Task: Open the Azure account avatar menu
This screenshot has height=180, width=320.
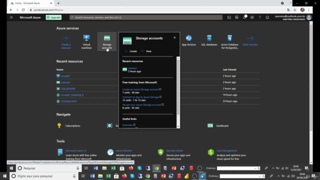Action: [309, 17]
